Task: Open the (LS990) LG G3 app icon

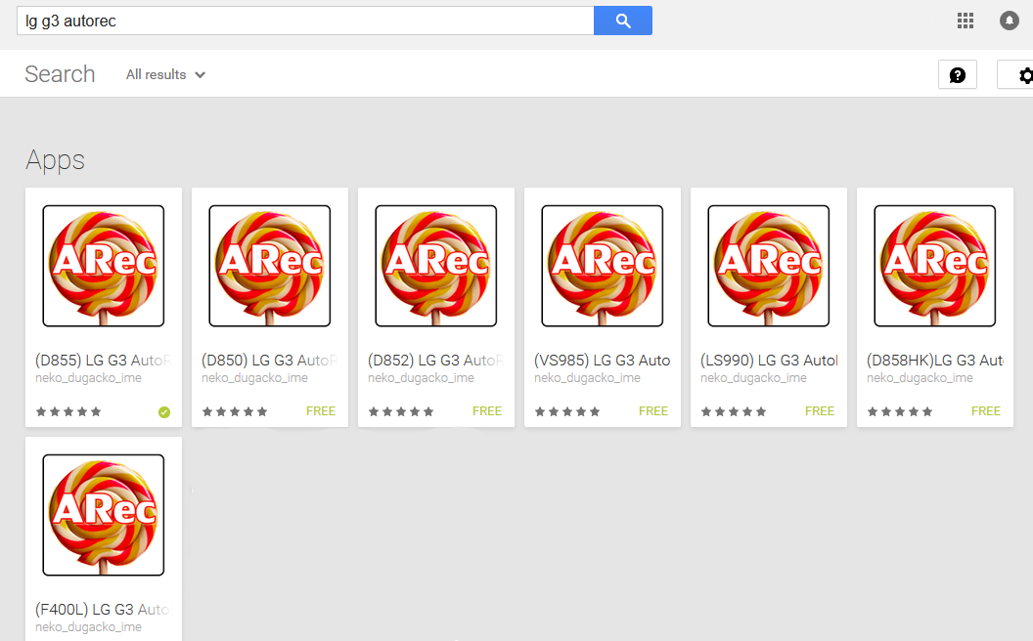Action: pos(768,266)
